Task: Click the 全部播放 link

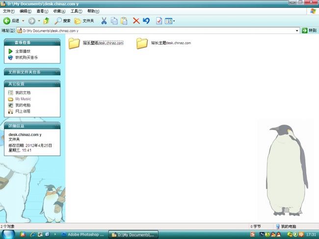Action: [23, 51]
